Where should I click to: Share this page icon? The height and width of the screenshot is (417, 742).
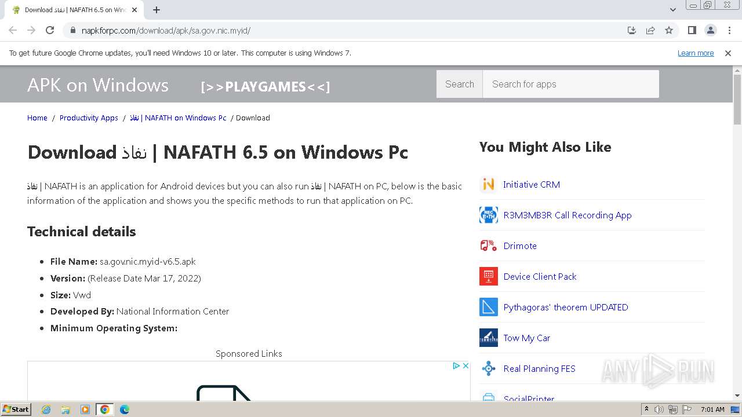[650, 30]
